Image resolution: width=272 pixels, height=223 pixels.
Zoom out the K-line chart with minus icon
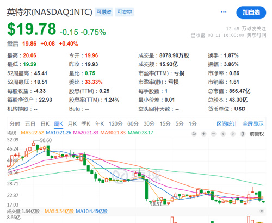pyautogui.click(x=214, y=134)
